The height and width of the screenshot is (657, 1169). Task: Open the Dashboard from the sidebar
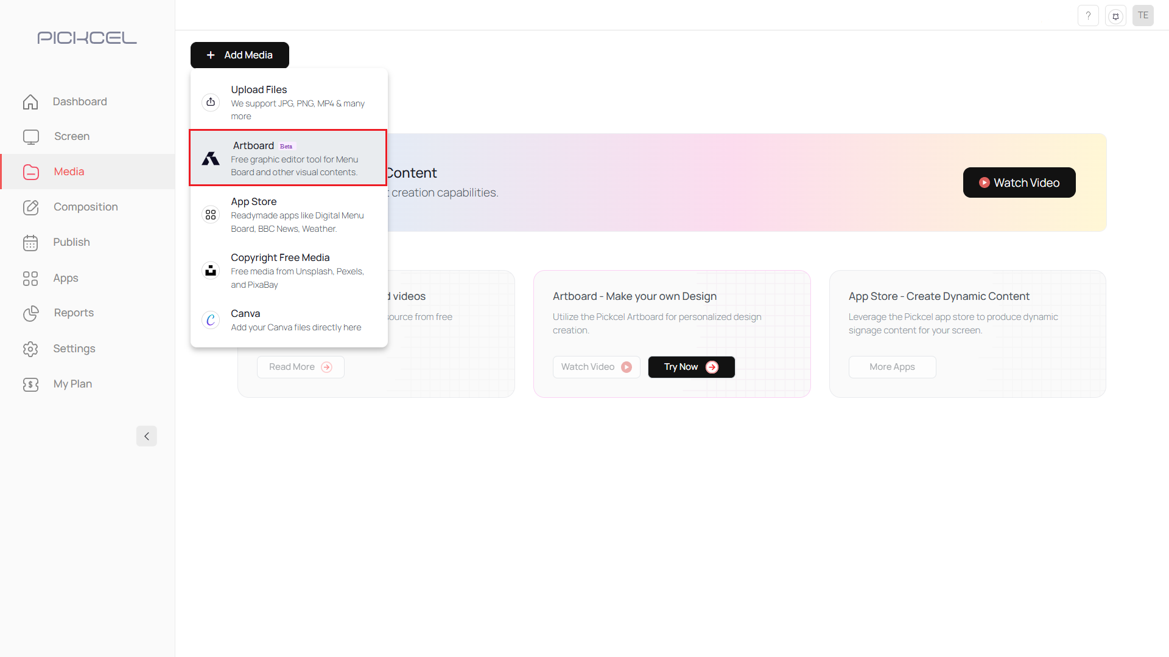coord(30,102)
